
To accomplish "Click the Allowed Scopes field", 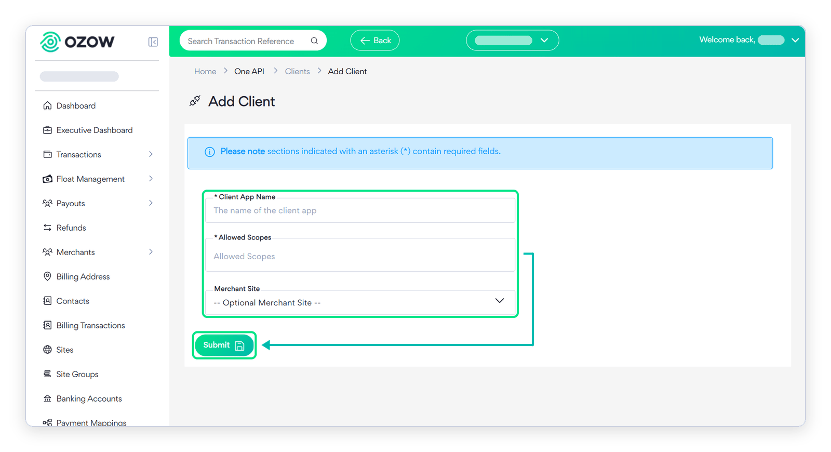I will 360,255.
